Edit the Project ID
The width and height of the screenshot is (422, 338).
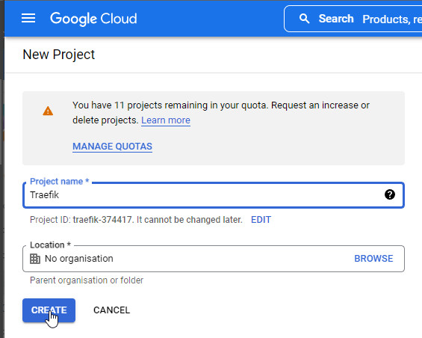[x=261, y=220]
